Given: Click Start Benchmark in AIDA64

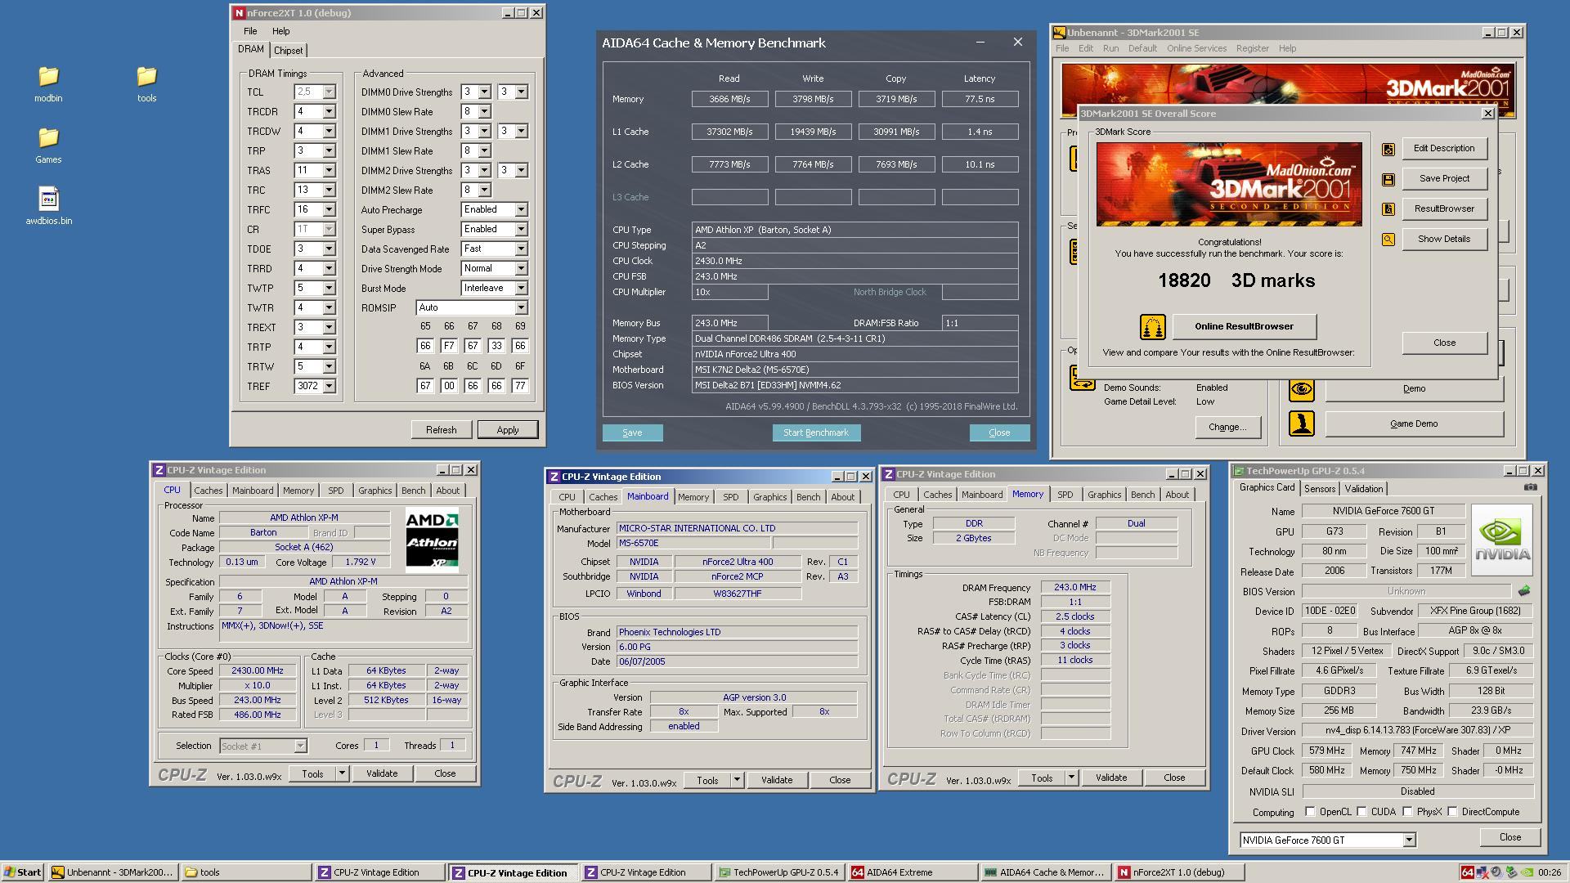Looking at the screenshot, I should pyautogui.click(x=816, y=433).
